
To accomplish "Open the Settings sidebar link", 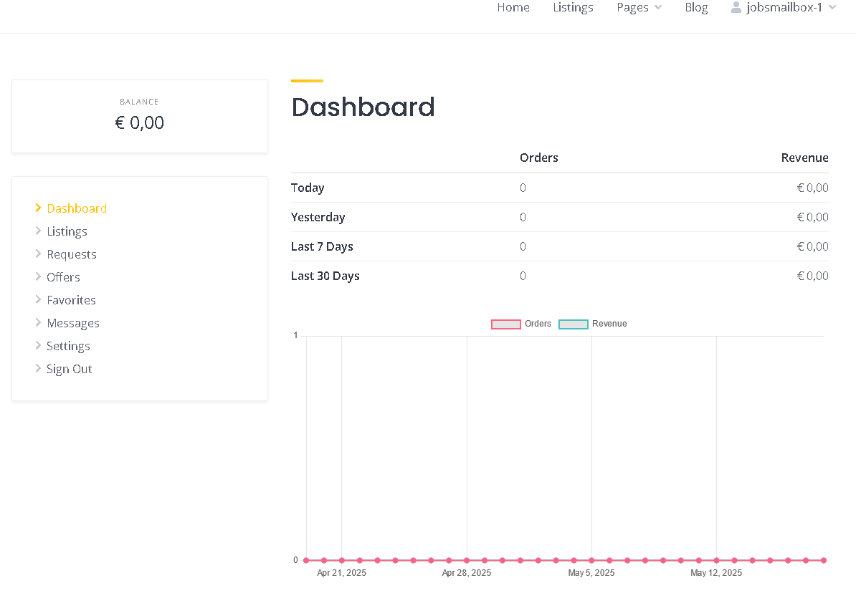I will point(68,346).
